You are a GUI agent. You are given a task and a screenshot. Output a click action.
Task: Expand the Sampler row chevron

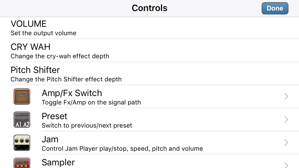[286, 165]
